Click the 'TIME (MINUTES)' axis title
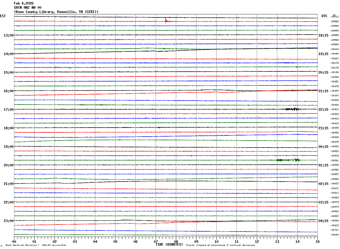 pos(169,245)
